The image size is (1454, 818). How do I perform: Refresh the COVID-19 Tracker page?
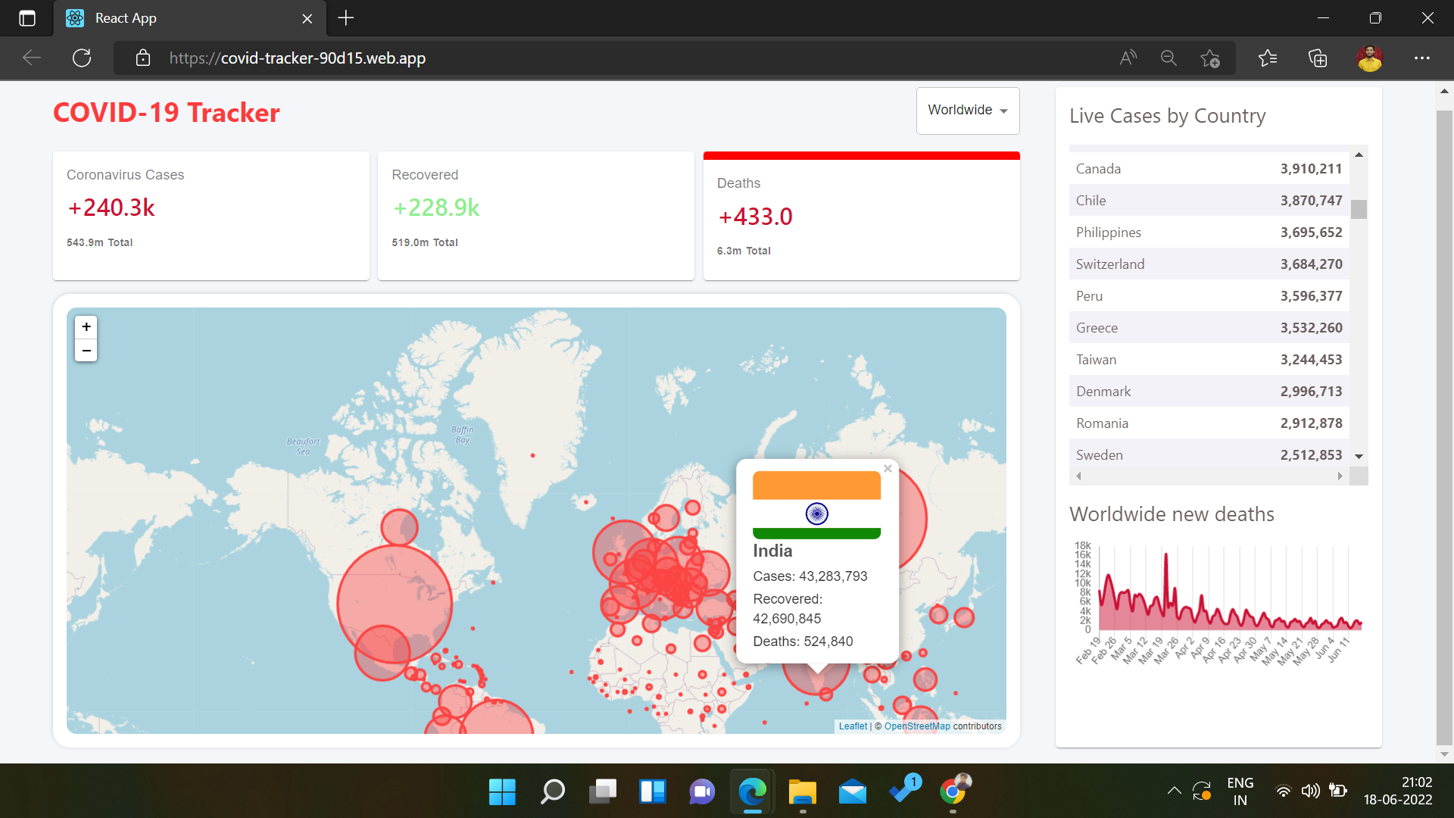coord(81,58)
